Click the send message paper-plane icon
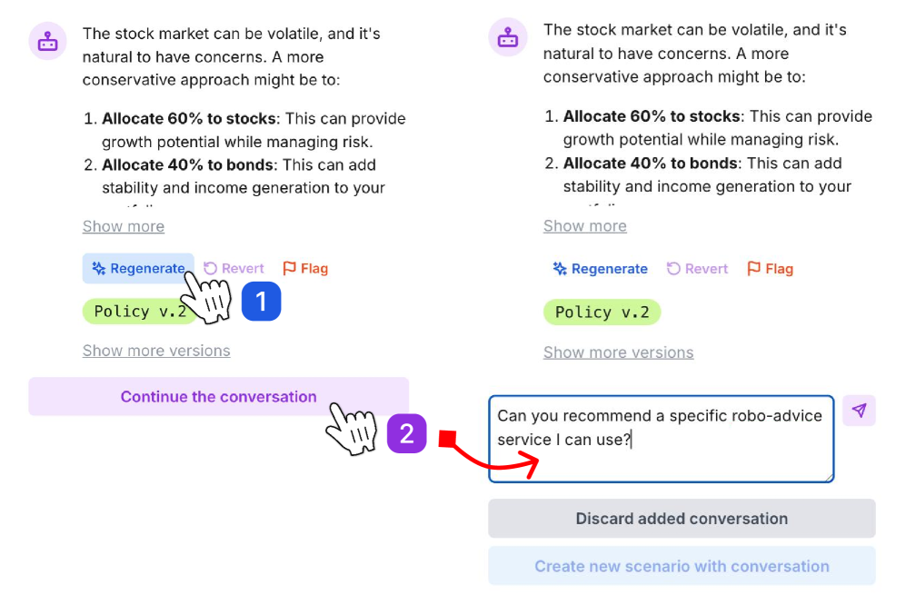The image size is (906, 615). click(859, 411)
